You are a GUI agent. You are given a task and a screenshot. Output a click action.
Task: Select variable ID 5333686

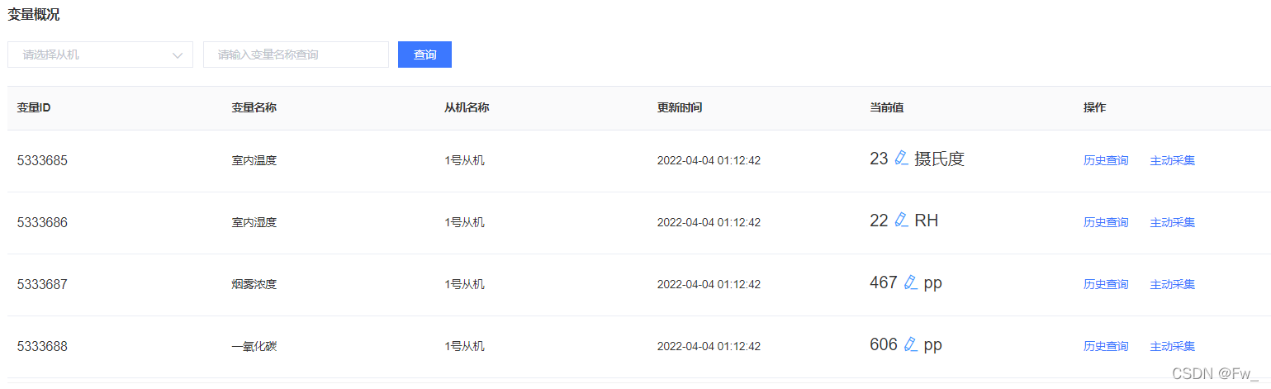[42, 222]
